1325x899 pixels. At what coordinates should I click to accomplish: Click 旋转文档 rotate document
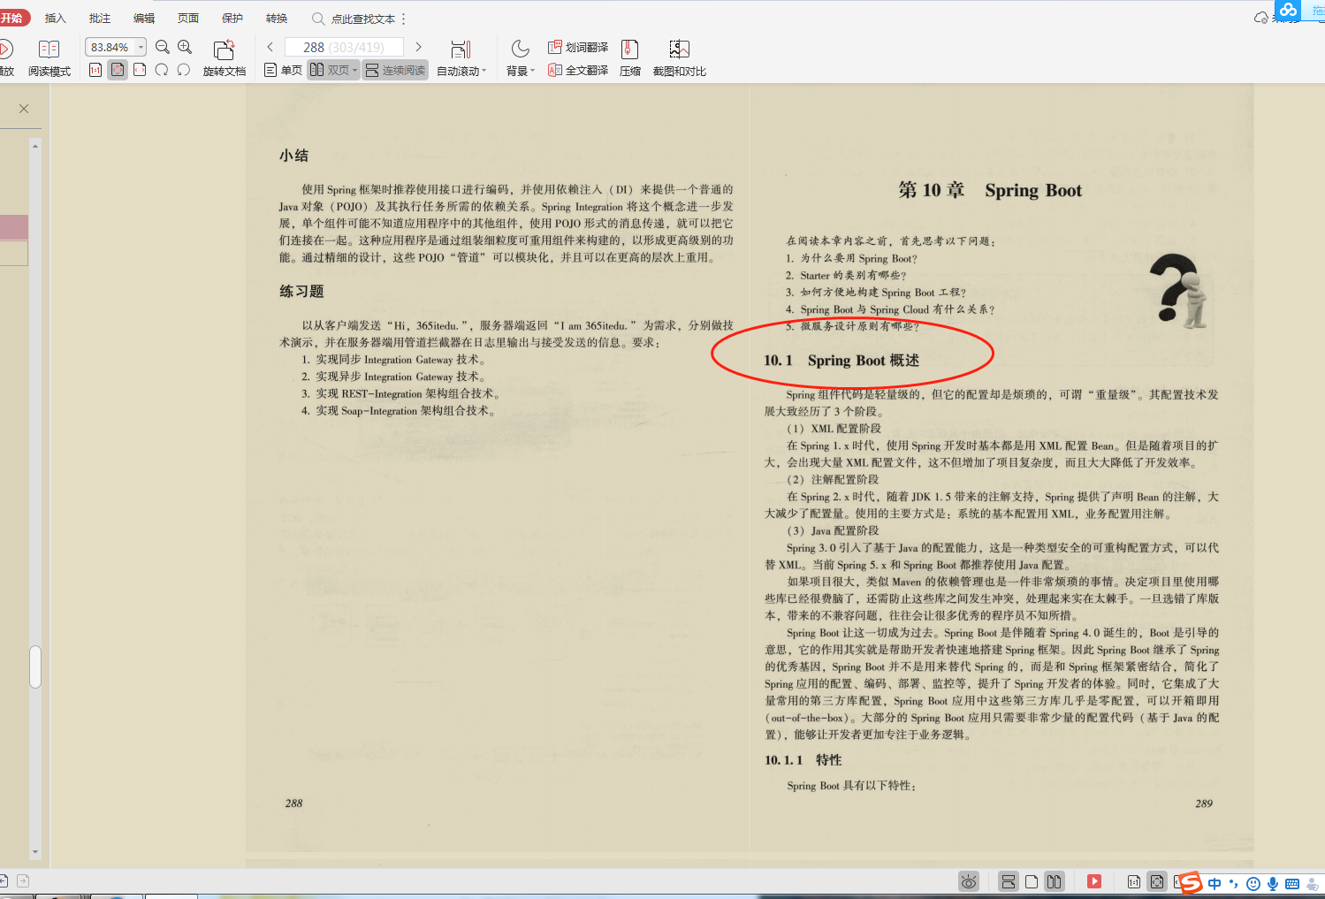[x=225, y=58]
